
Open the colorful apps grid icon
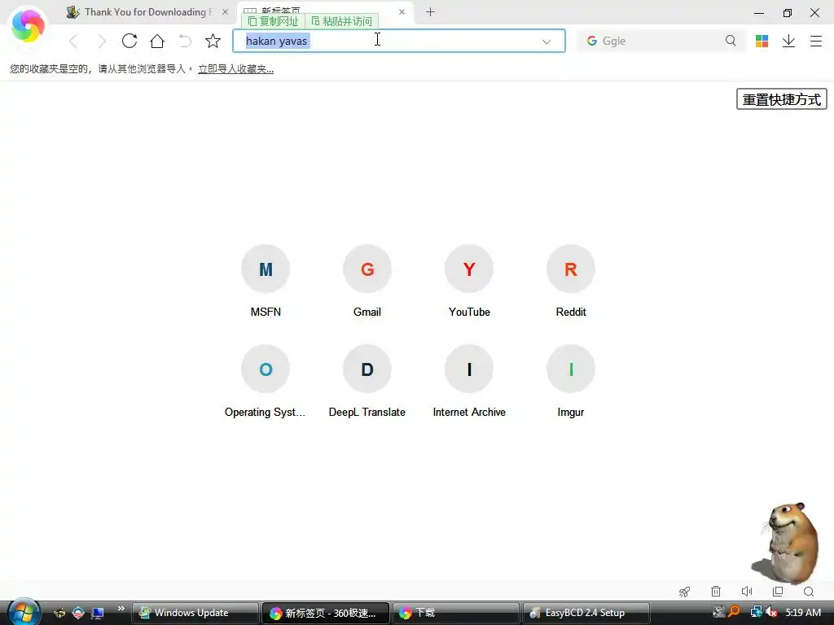point(762,41)
